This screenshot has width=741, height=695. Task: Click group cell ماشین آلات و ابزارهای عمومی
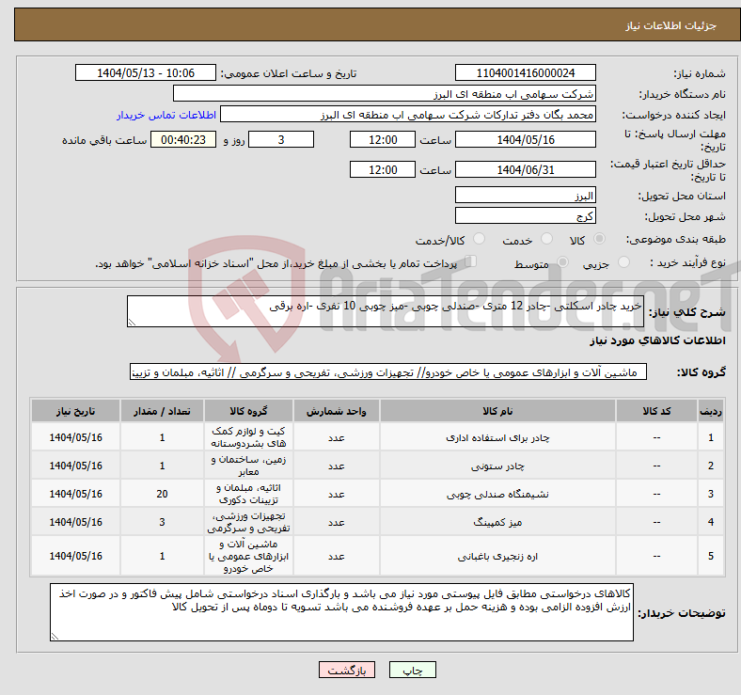tap(248, 556)
